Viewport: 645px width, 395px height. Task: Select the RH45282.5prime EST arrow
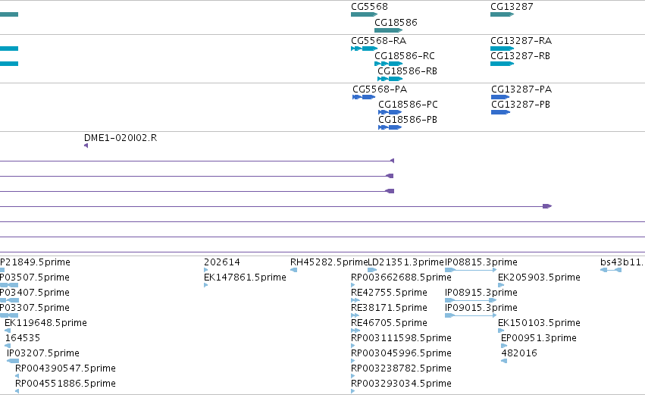[x=294, y=270]
